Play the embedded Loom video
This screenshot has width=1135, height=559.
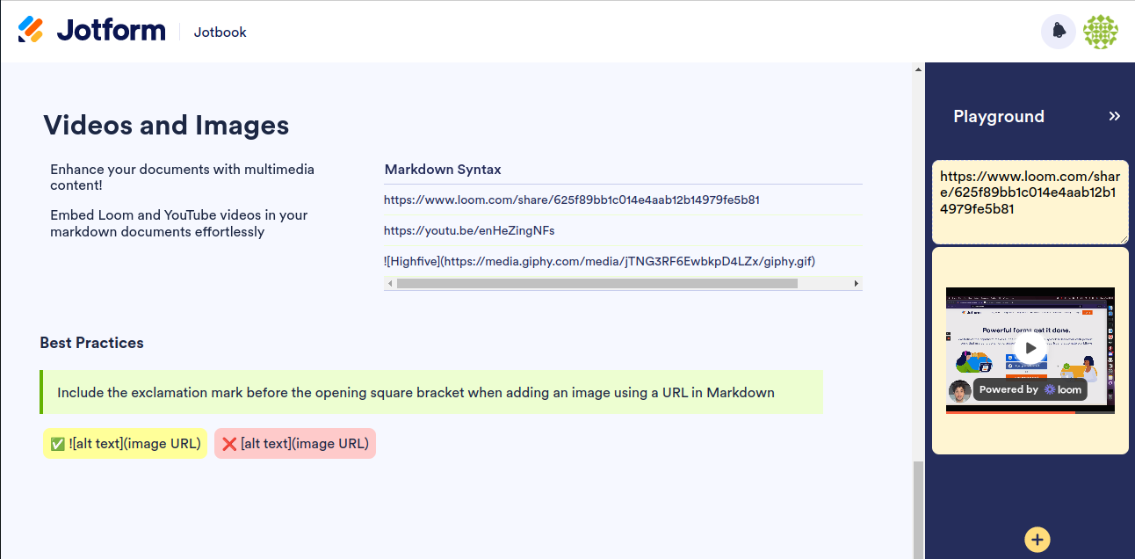tap(1031, 348)
